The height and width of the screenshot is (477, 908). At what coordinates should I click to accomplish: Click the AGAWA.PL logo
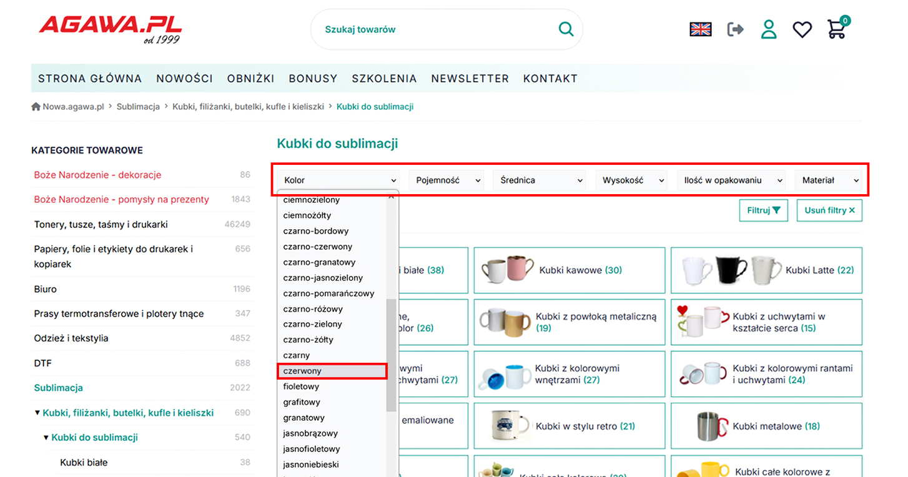[x=110, y=28]
